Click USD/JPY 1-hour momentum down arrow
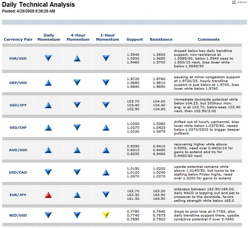Image resolution: width=248 pixels, height=228 pixels. pos(106,105)
